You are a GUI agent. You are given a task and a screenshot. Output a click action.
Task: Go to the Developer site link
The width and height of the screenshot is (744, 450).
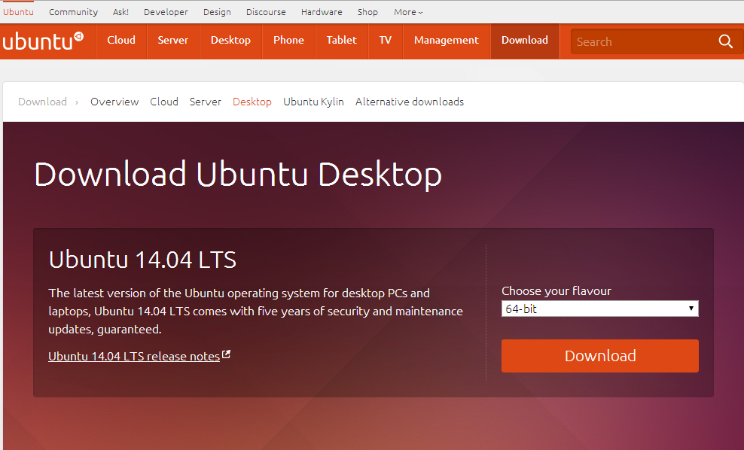(166, 12)
